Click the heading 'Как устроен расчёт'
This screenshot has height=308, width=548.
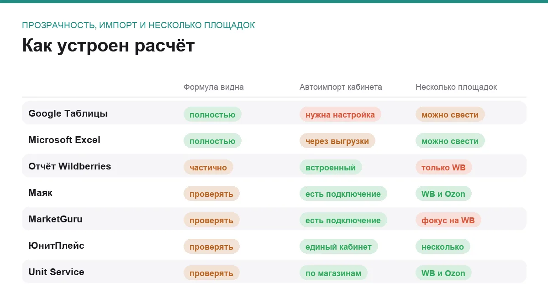108,46
